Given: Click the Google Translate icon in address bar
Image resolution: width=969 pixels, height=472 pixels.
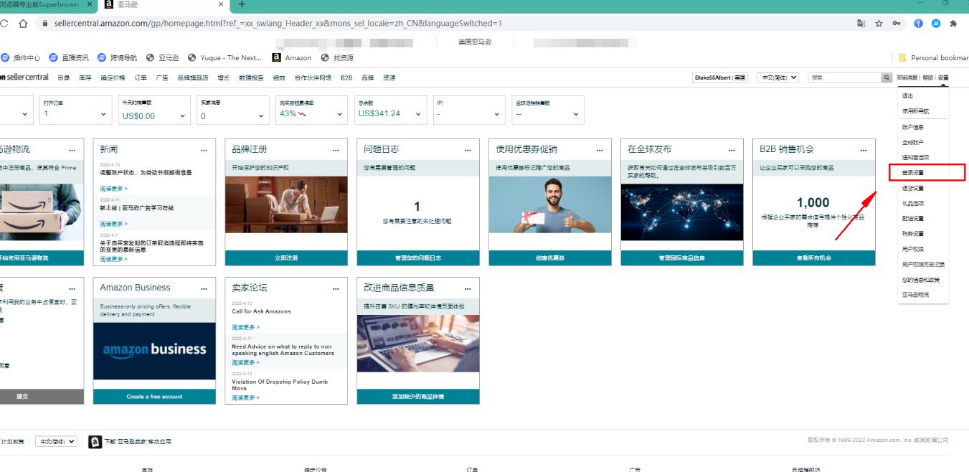Looking at the screenshot, I should point(861,23).
